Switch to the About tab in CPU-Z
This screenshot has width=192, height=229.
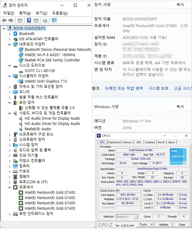[171, 142]
